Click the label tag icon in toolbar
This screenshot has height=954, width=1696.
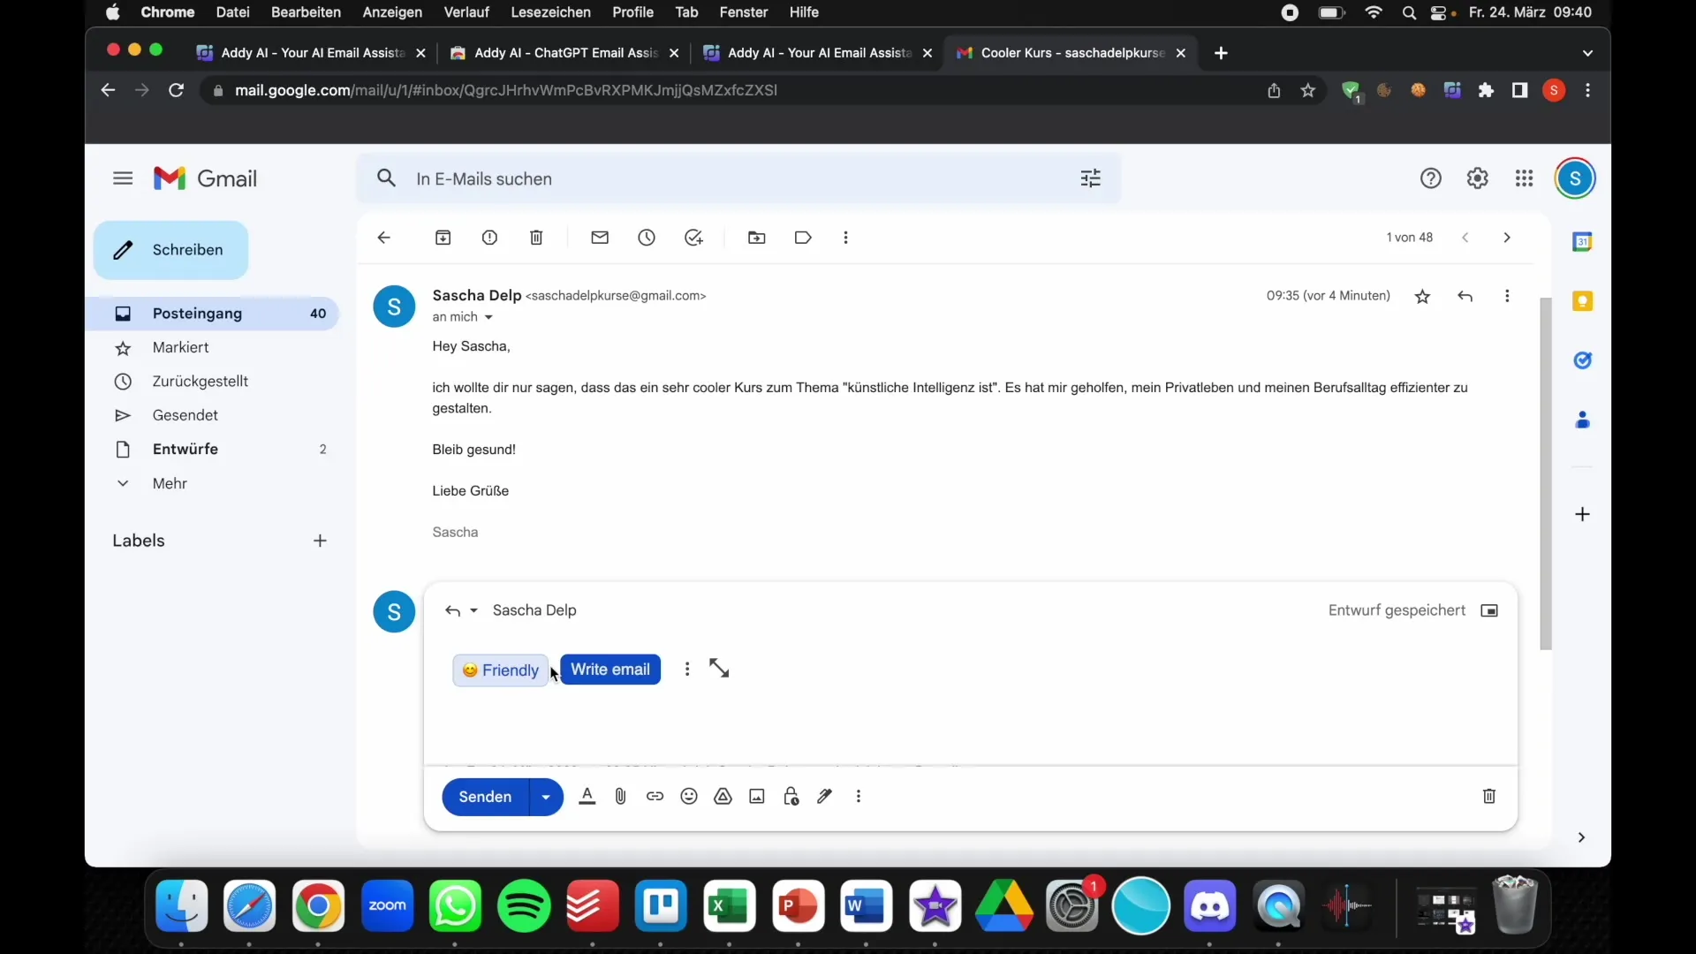803,238
